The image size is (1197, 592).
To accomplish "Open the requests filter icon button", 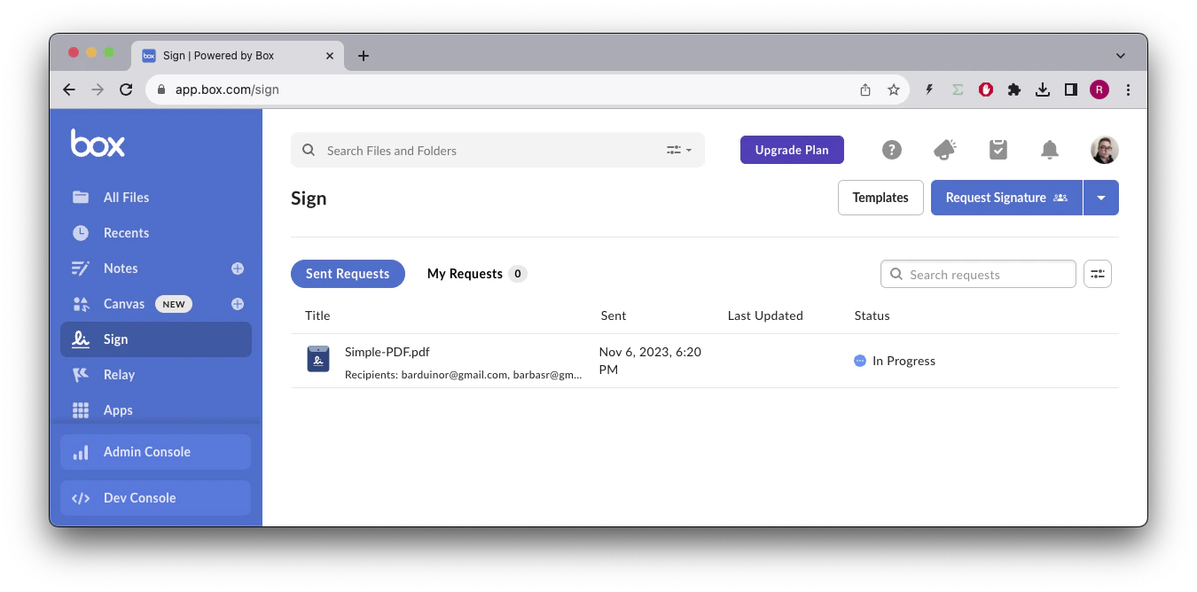I will click(1098, 274).
